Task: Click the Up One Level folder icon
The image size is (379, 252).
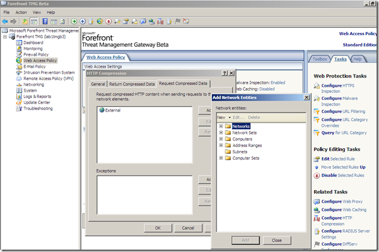Action: coord(25,22)
